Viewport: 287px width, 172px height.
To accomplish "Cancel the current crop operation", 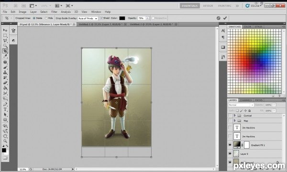I will click(219, 18).
